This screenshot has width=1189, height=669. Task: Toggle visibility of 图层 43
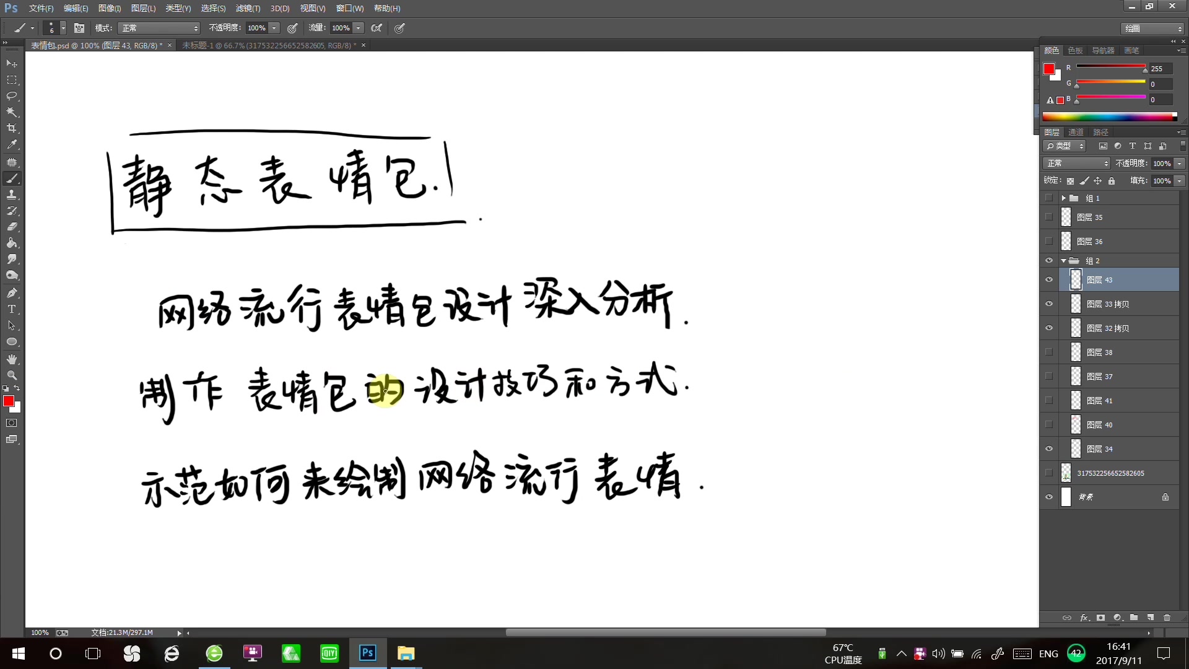coord(1050,279)
